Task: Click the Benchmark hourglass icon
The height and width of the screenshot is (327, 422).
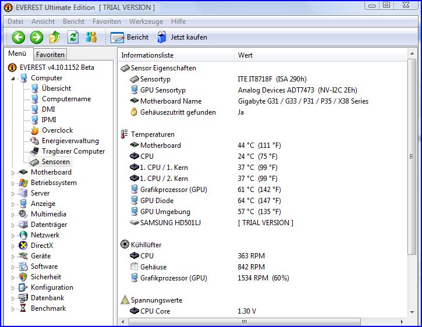Action: click(x=23, y=308)
